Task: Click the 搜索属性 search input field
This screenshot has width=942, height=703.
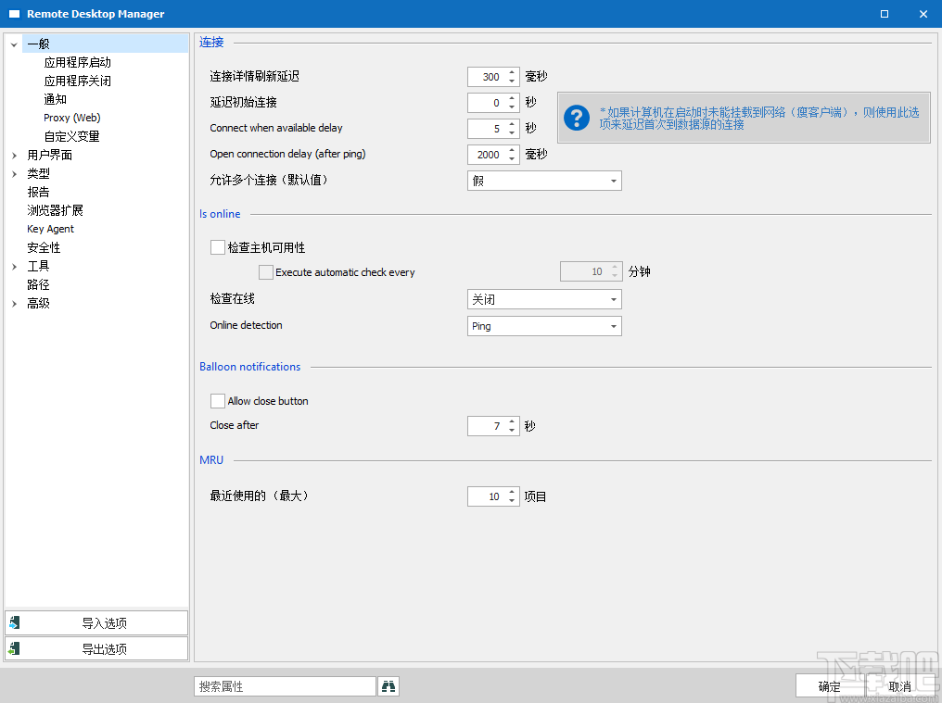Action: tap(285, 685)
